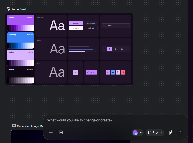Click the square pencil icon button
The height and width of the screenshot is (143, 193).
pos(75,72)
